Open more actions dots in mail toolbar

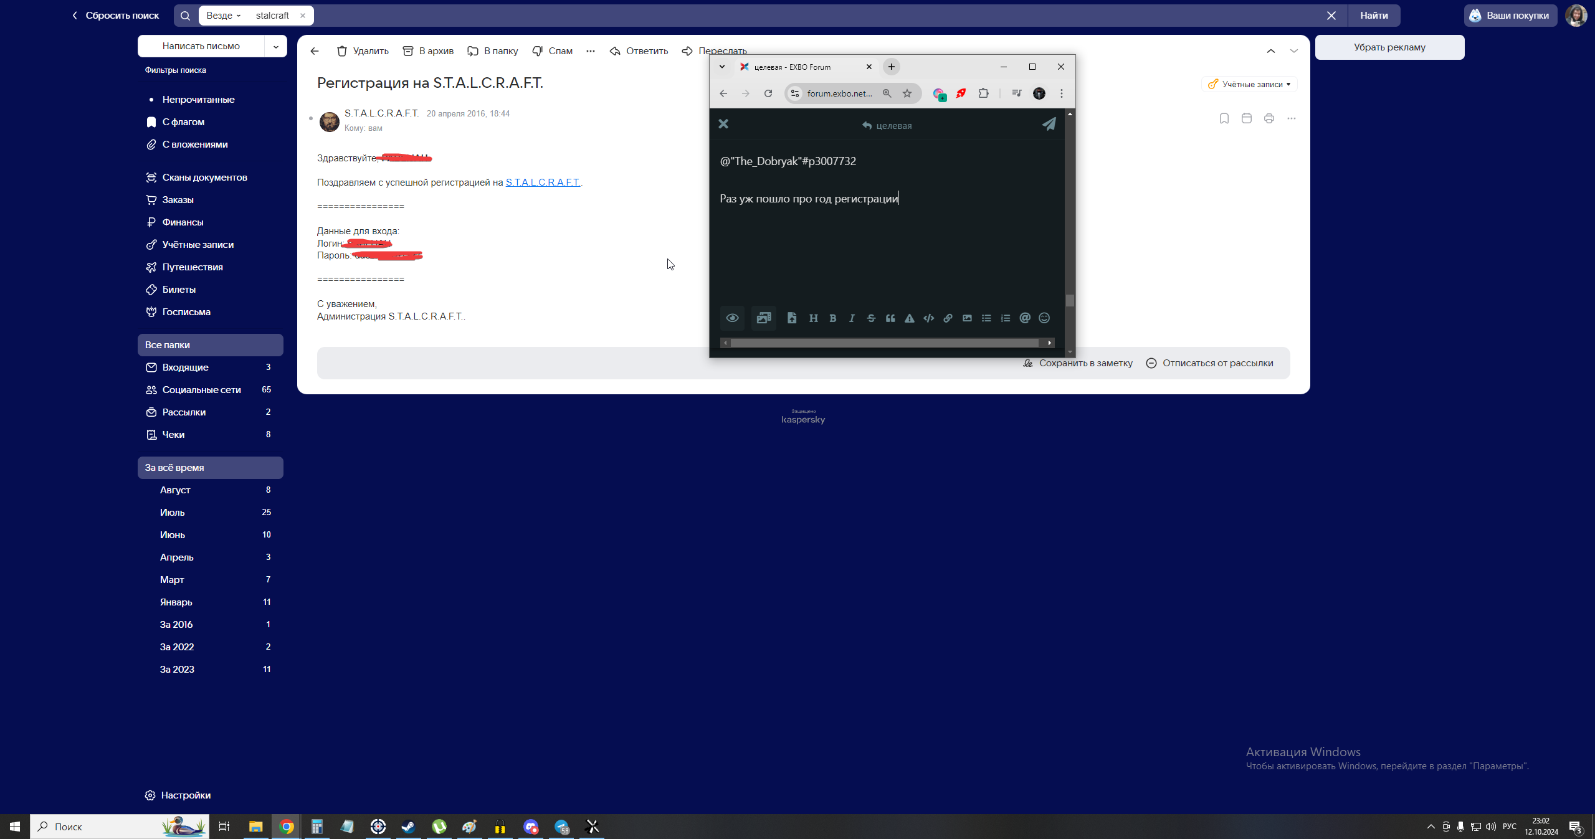591,51
